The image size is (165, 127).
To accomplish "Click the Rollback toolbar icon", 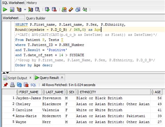I will 54,9.
